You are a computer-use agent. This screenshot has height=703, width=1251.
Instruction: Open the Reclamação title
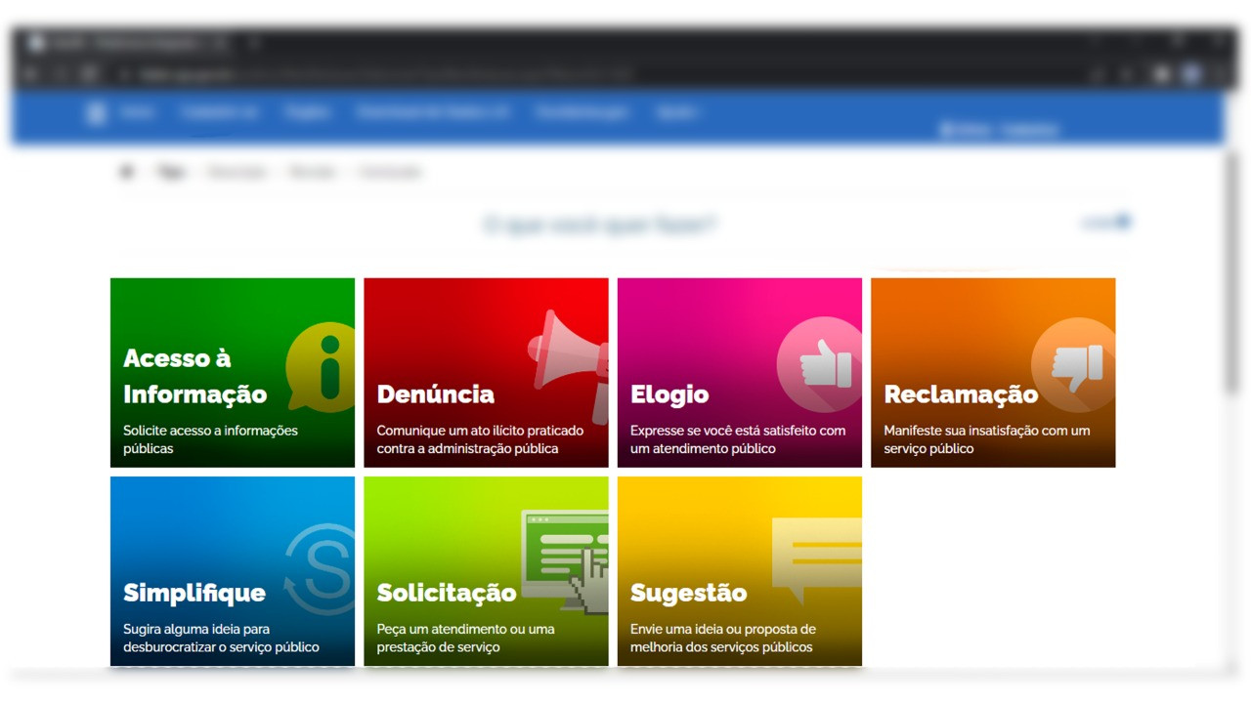[961, 394]
